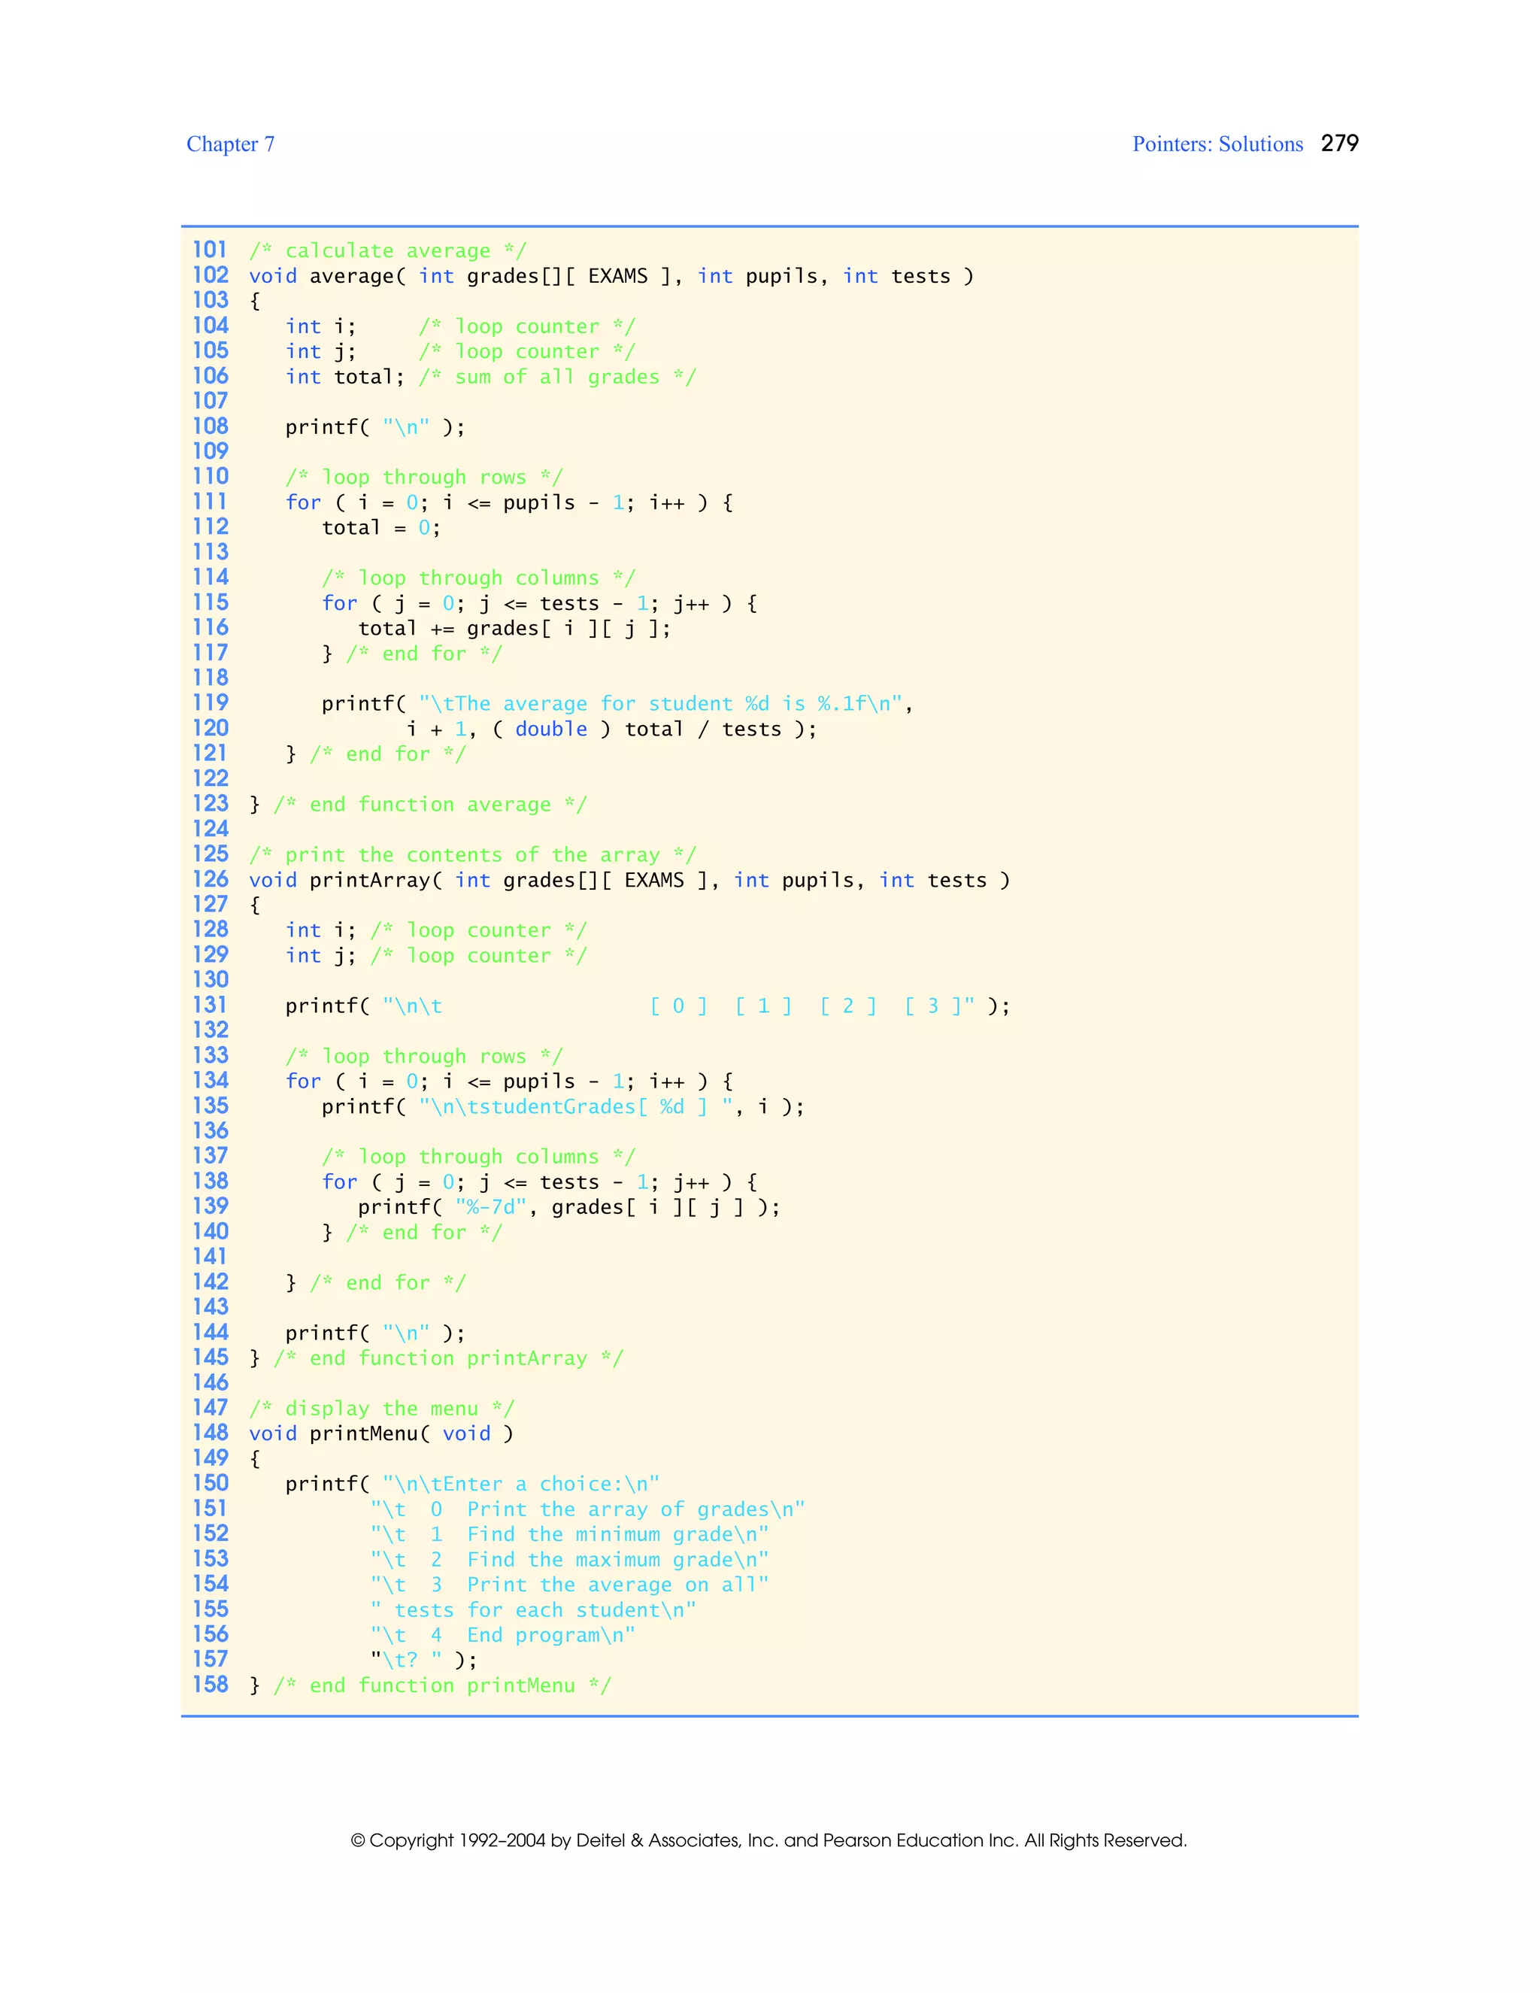Image resolution: width=1540 pixels, height=1993 pixels.
Task: Click the Chapter 7 header text
Action: (x=230, y=144)
